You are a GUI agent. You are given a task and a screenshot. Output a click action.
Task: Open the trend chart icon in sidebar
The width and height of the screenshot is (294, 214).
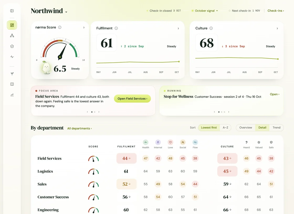pos(12,95)
